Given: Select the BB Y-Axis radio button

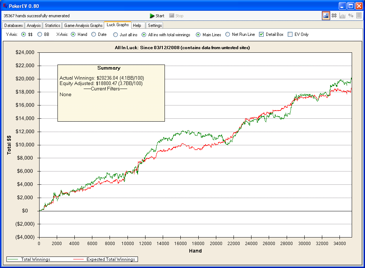Looking at the screenshot, I should pyautogui.click(x=40, y=34).
